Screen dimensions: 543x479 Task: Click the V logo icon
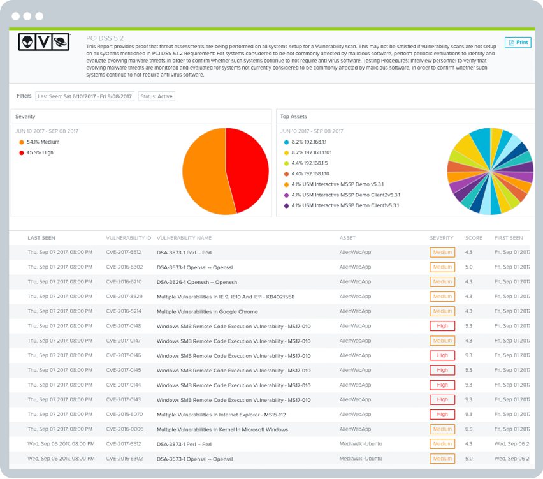[x=44, y=42]
